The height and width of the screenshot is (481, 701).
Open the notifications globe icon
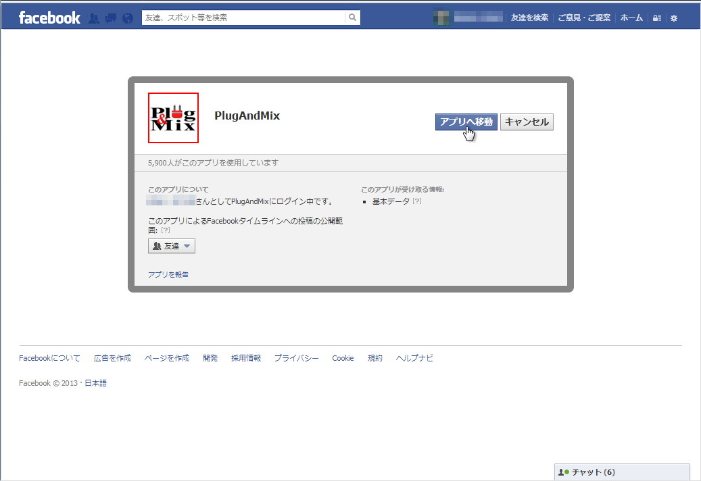coord(127,18)
